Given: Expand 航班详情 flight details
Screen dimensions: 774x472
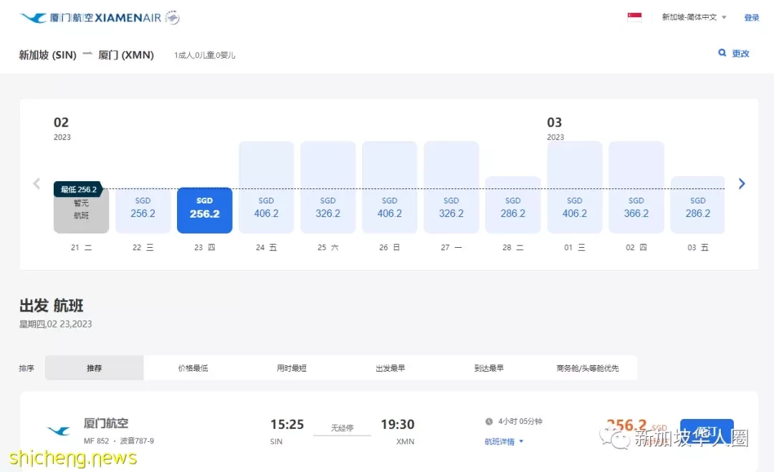Looking at the screenshot, I should pos(504,441).
